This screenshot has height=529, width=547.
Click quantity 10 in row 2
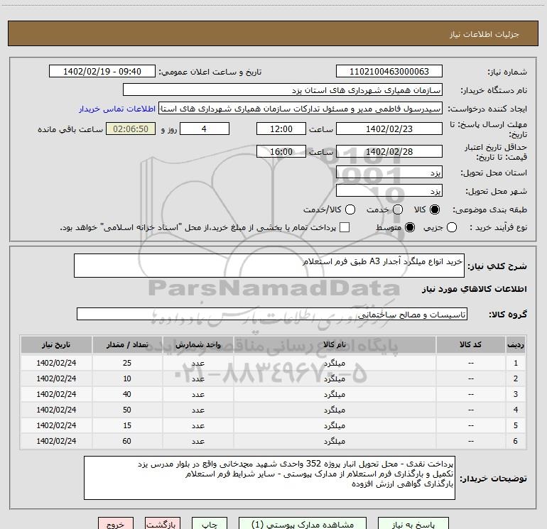[127, 378]
